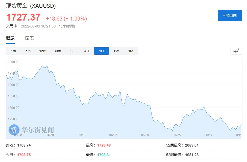247x162 pixels.
Task: Switch to 30m interval
Action: 57,51
